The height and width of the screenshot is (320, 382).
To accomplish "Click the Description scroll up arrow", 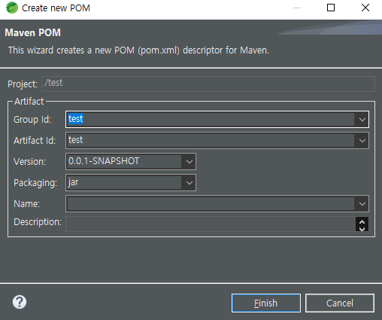I will tap(362, 221).
